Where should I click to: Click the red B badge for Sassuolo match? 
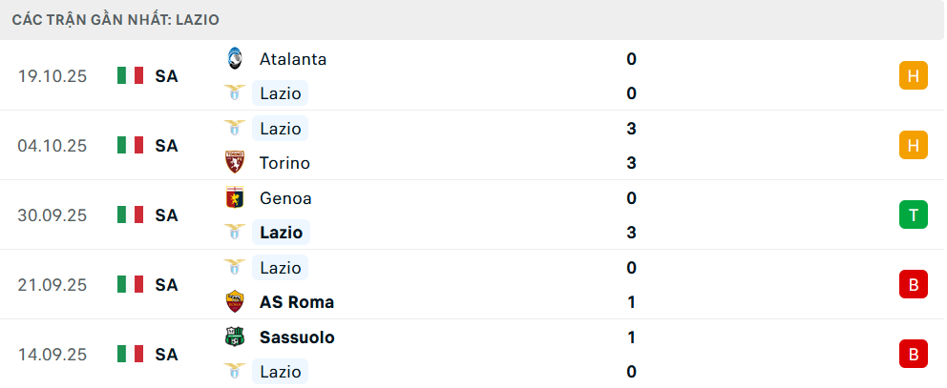pyautogui.click(x=914, y=355)
